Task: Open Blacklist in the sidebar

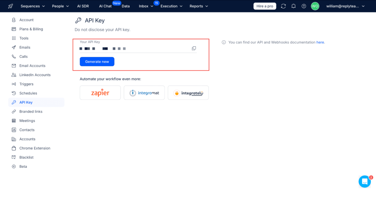Action: (26, 158)
